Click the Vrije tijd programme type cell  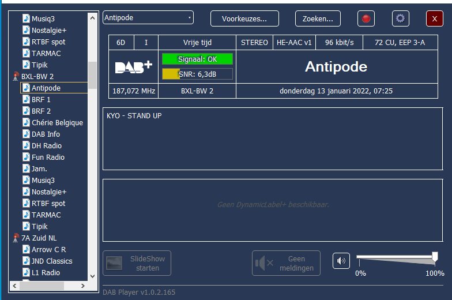coord(197,43)
